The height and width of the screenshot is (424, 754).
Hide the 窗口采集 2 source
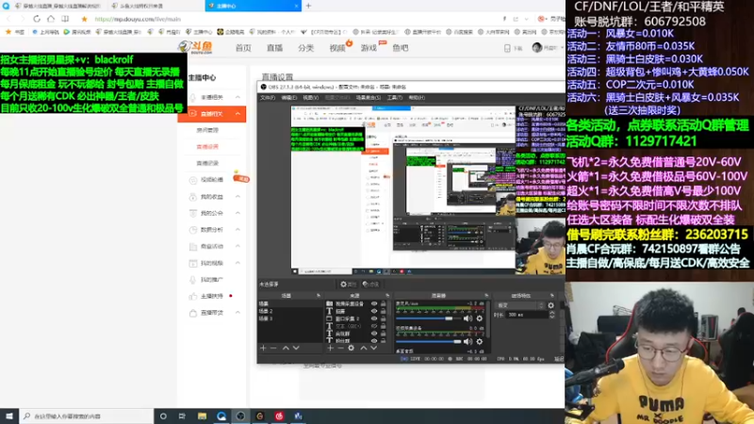click(374, 318)
